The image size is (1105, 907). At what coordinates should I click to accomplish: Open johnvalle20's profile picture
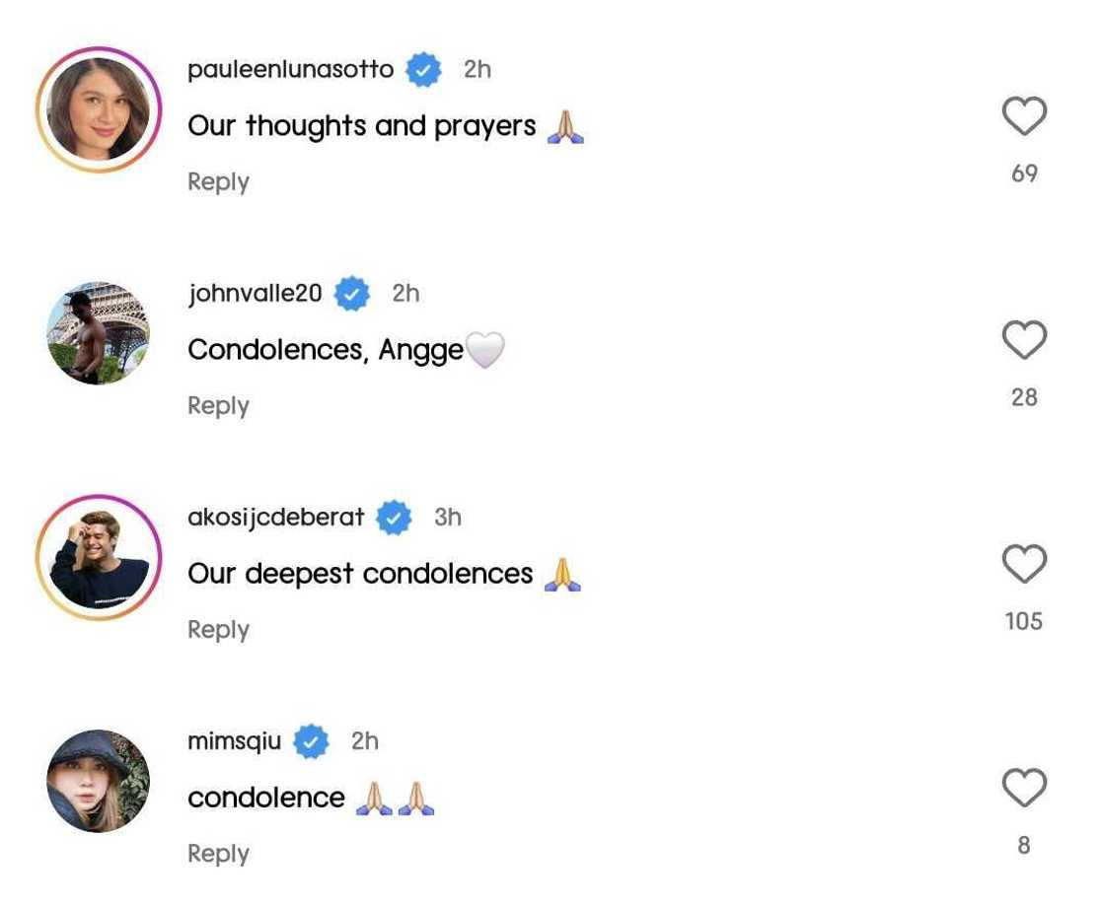pyautogui.click(x=98, y=333)
